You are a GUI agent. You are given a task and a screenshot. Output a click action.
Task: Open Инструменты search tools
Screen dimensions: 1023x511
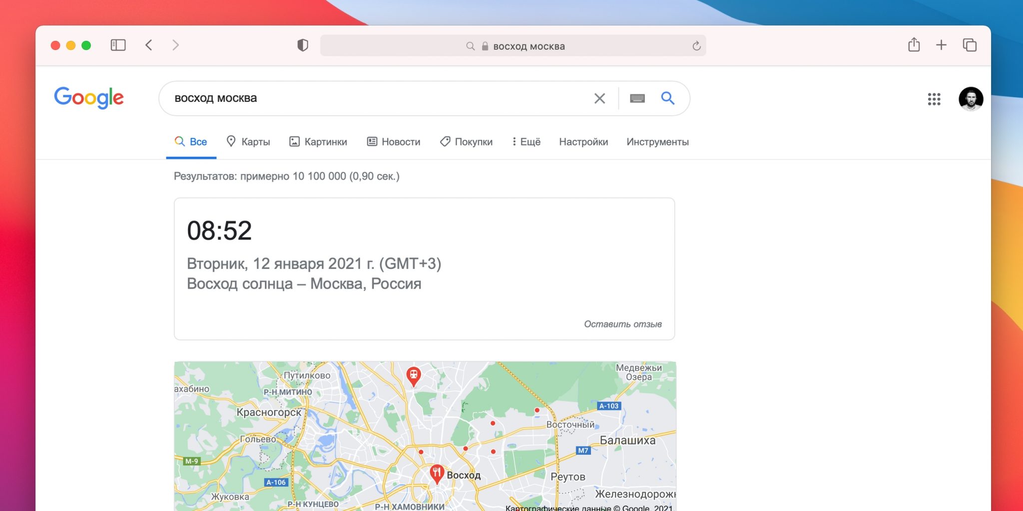pos(657,142)
